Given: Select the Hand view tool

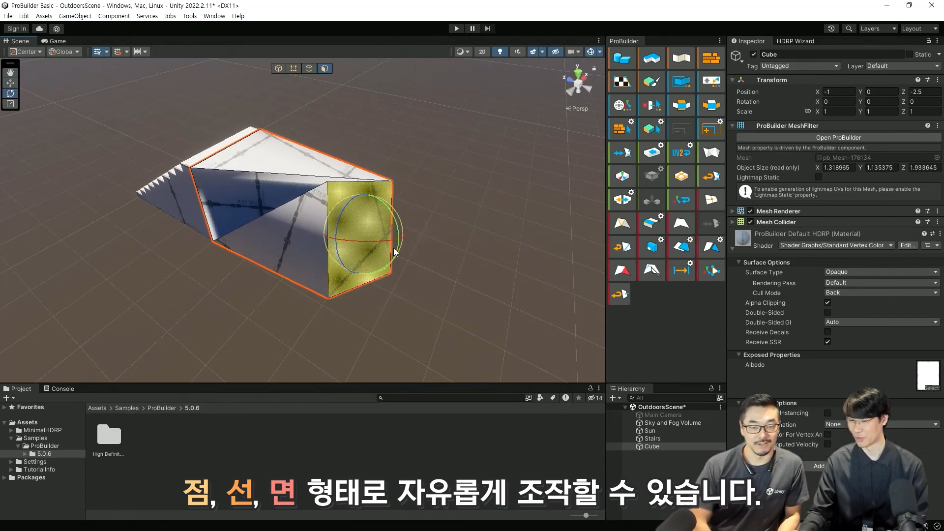Looking at the screenshot, I should click(10, 72).
